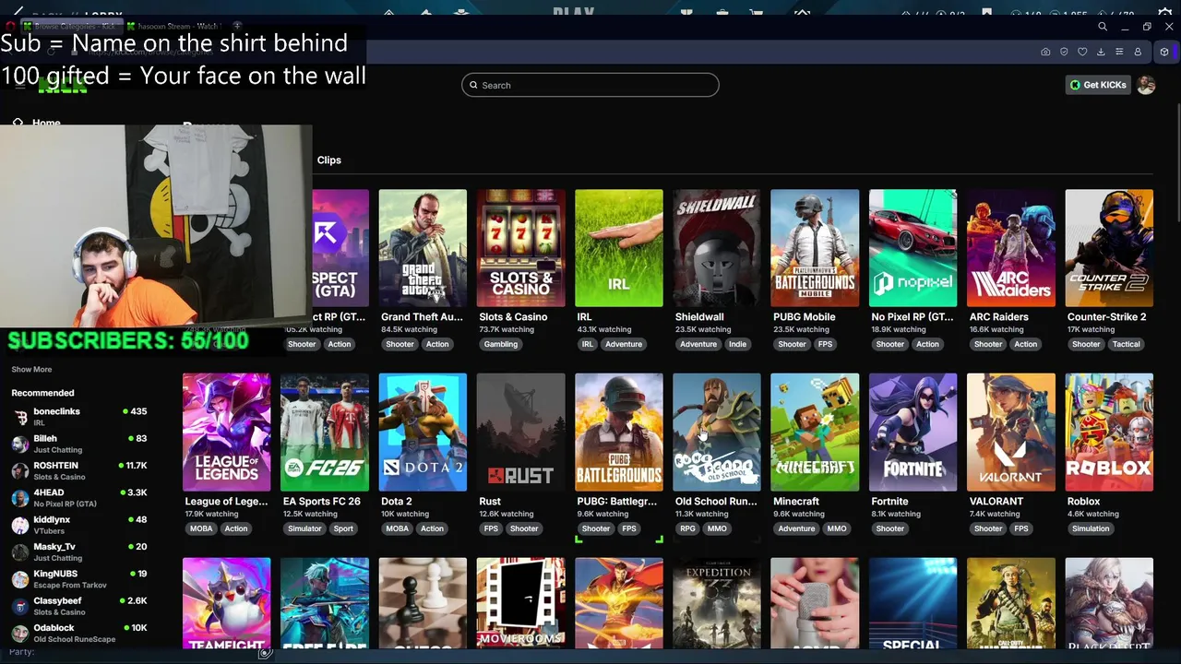The image size is (1181, 664).
Task: Click the browser snapshot camera icon
Action: (x=1045, y=52)
